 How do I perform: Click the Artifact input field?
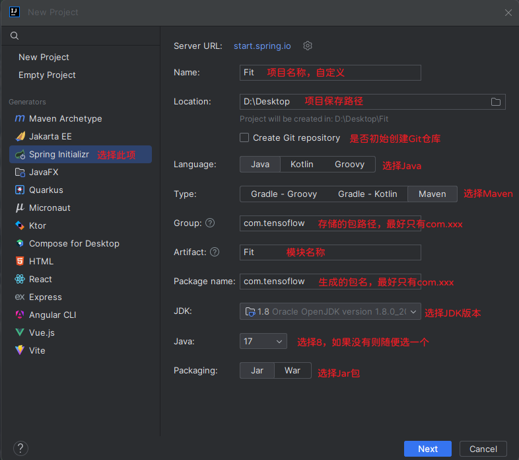coord(330,252)
